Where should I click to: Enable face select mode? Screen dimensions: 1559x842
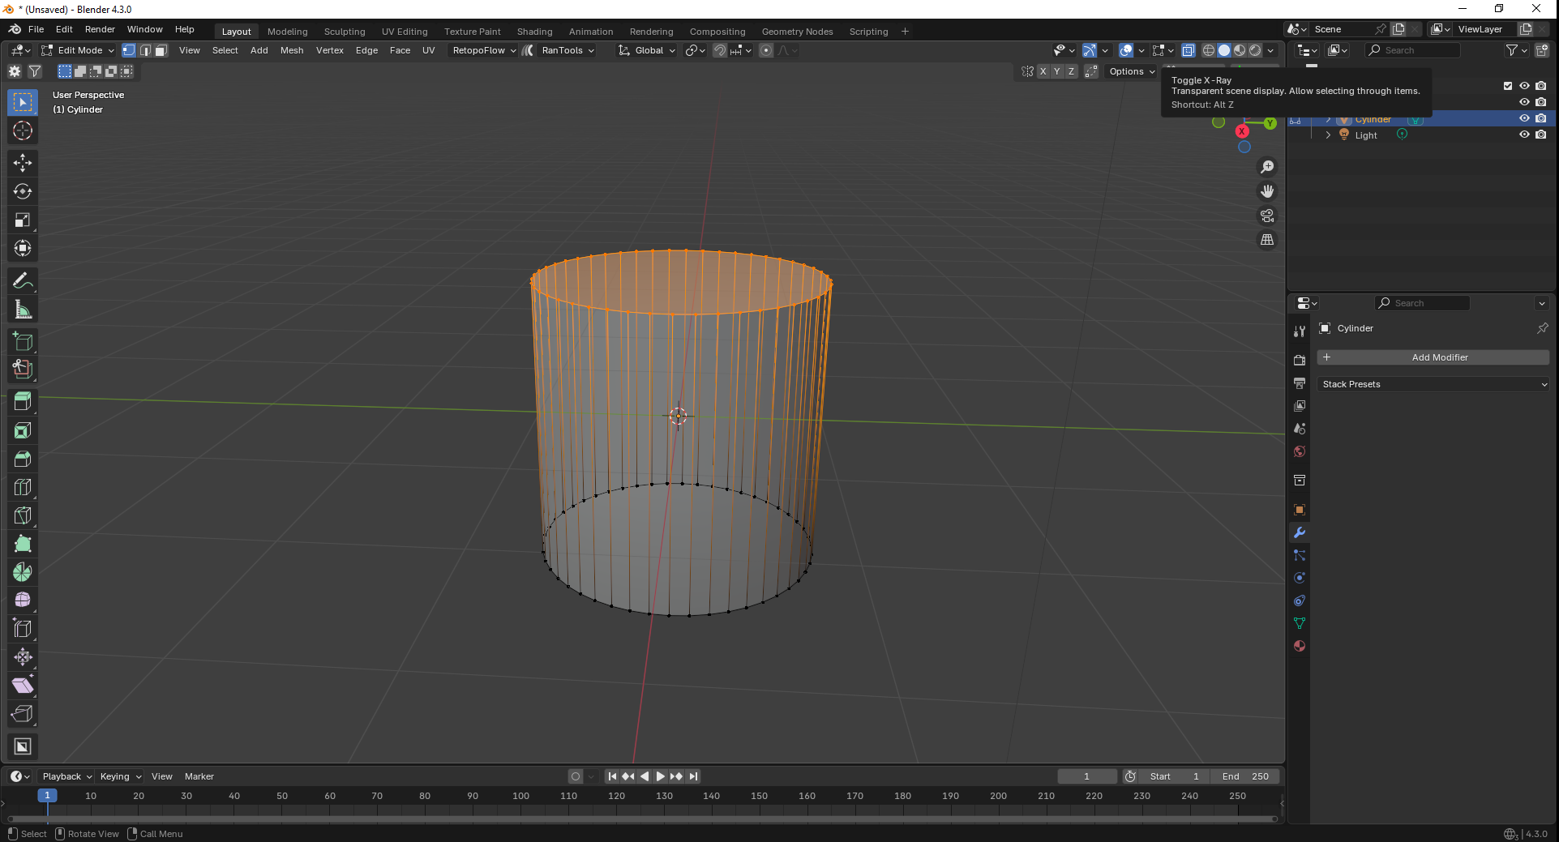pos(161,50)
